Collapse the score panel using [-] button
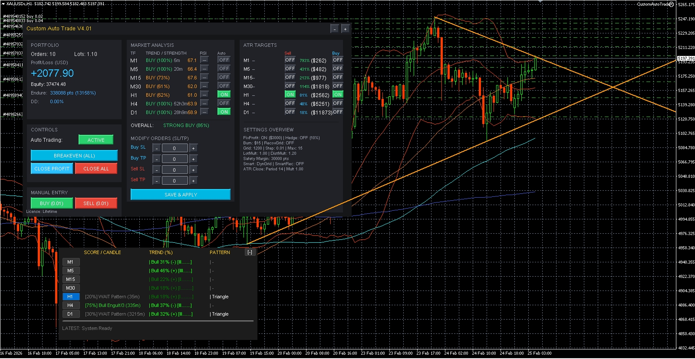 click(250, 252)
